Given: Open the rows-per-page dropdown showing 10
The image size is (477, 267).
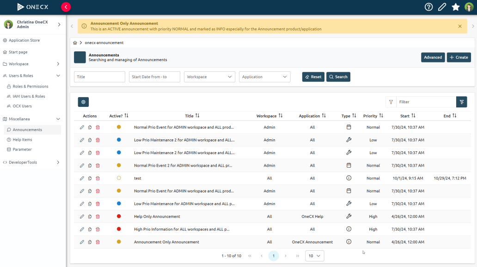Looking at the screenshot, I should 314,256.
